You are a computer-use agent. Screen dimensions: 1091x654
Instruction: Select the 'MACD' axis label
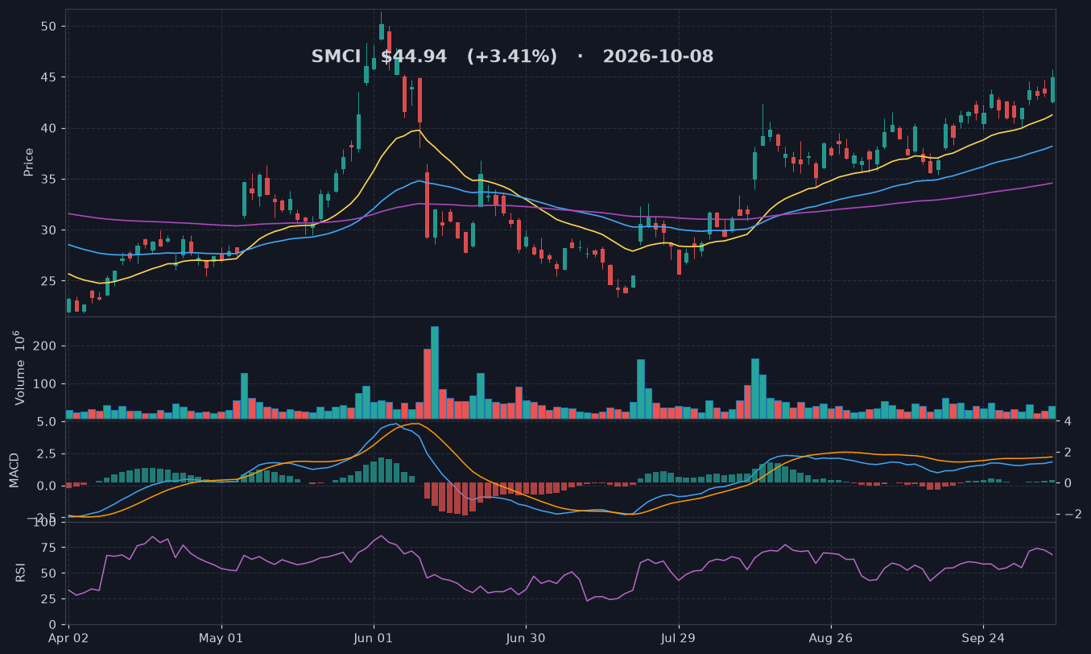coord(14,472)
